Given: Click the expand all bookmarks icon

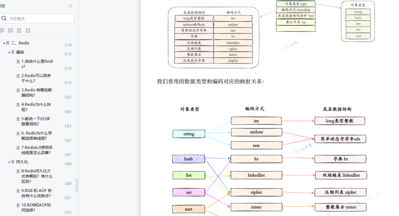Looking at the screenshot, I should pos(3,30).
